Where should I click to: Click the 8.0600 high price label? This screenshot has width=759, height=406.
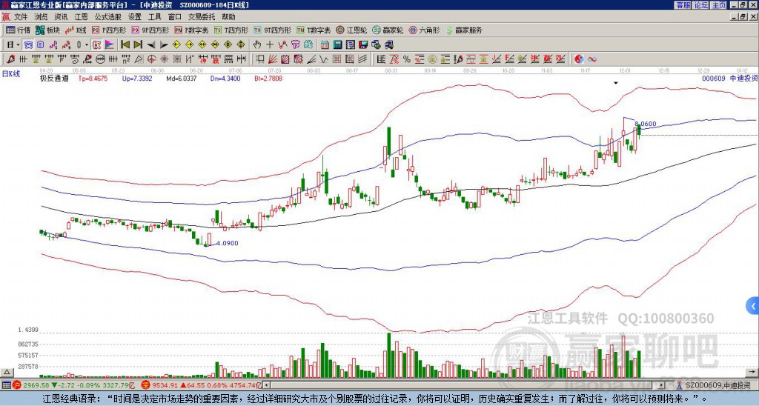coord(646,124)
